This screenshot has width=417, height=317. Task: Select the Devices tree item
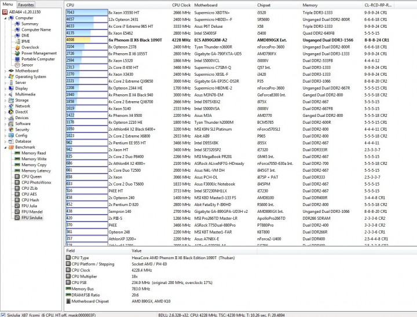pos(22,117)
